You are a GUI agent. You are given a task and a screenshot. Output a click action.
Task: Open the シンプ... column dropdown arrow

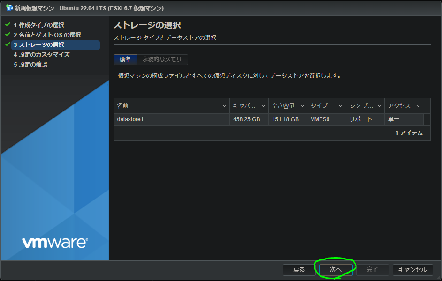[x=380, y=106]
